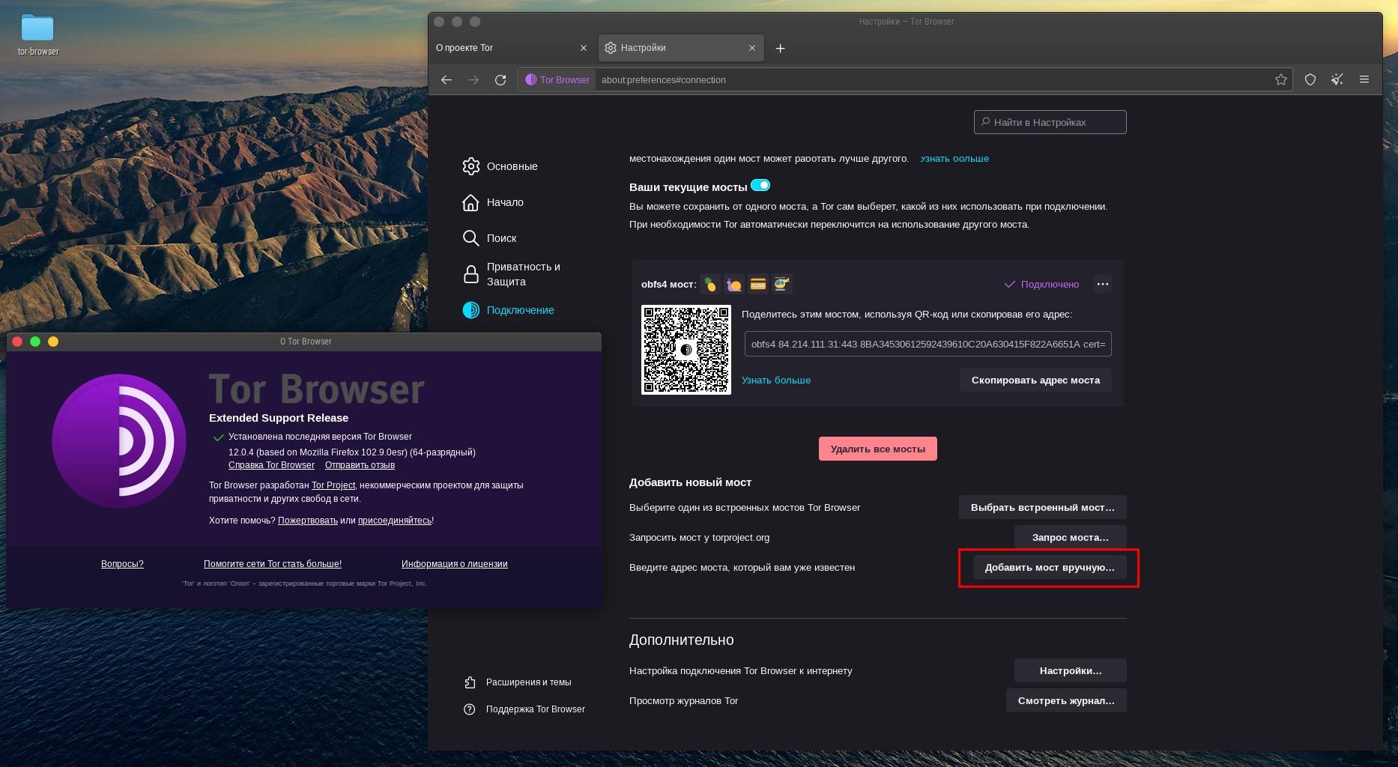1398x767 pixels.
Task: Click the forward navigation arrow
Action: [x=473, y=79]
